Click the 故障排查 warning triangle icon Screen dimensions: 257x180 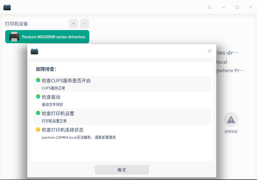click(231, 119)
